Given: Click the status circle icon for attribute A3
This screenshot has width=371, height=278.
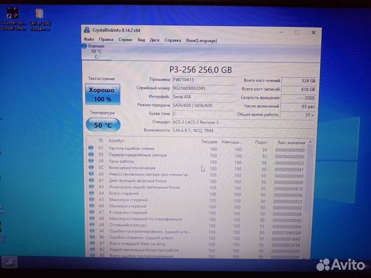Looking at the screenshot, I should tap(92, 186).
